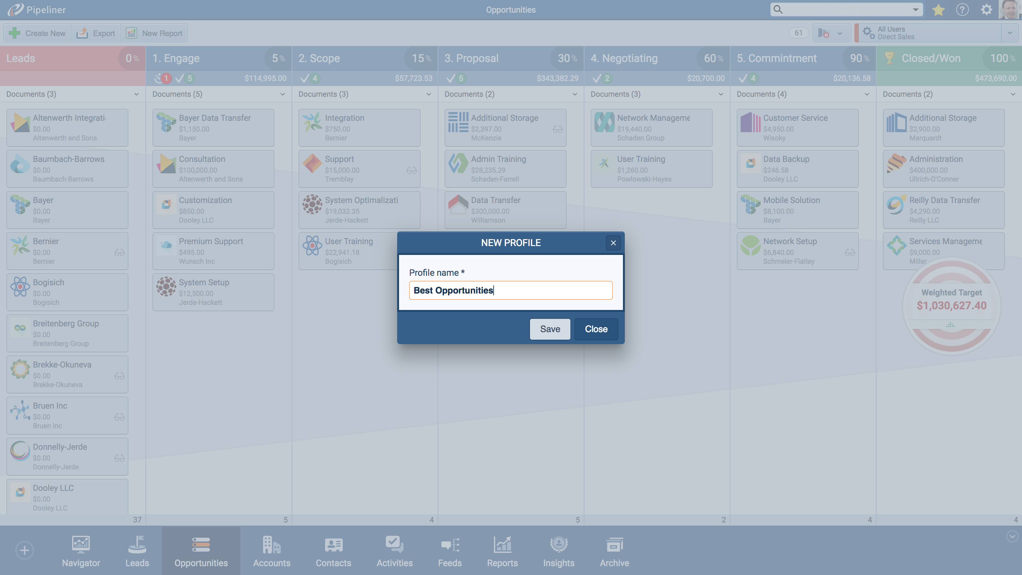Viewport: 1022px width, 575px height.
Task: Click the Close button in dialog
Action: click(x=596, y=329)
